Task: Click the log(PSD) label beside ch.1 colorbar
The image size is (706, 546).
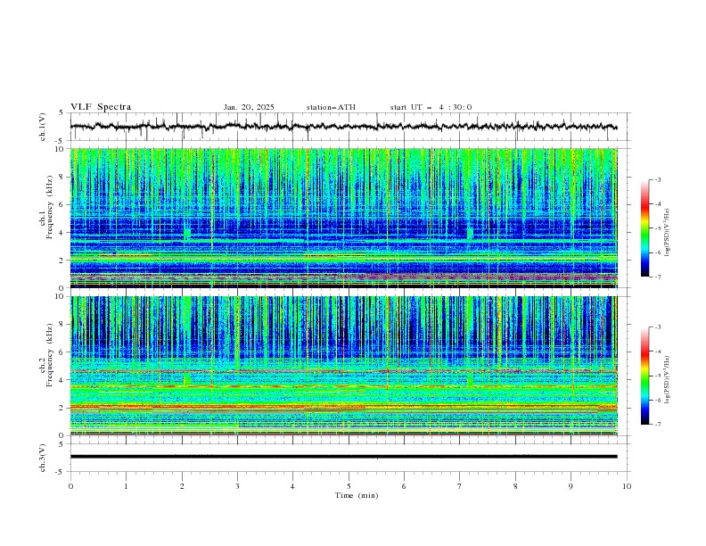Action: point(667,233)
